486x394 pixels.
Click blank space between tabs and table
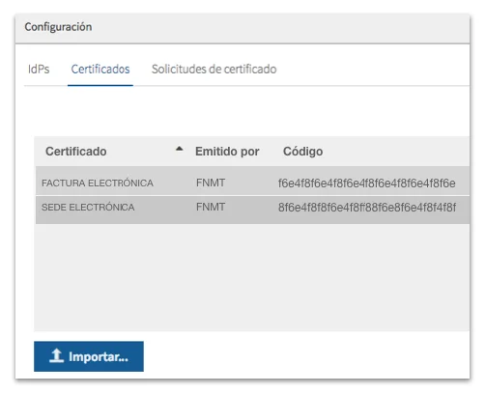(x=246, y=111)
